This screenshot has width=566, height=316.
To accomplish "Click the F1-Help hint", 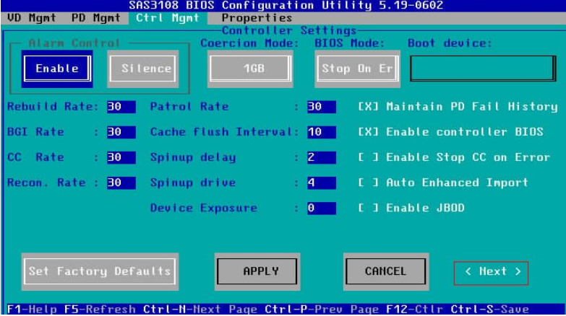I will [x=31, y=310].
